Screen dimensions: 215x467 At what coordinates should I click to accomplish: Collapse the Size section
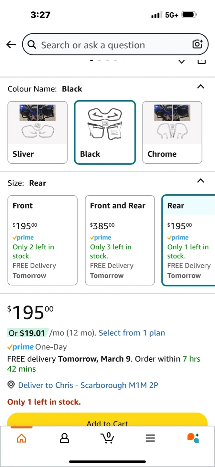click(200, 181)
